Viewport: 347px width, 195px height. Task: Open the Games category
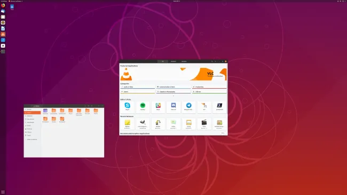(x=137, y=91)
